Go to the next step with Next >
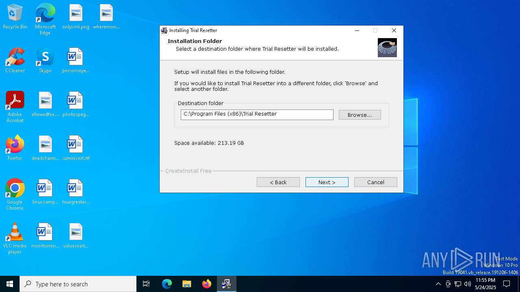520x292 pixels. point(327,182)
